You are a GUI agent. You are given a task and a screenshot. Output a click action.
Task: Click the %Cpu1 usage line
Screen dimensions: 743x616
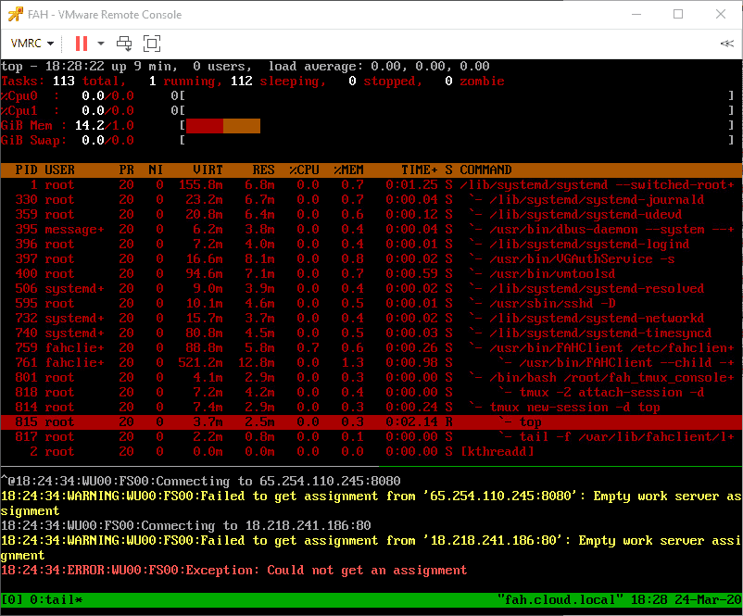click(x=371, y=110)
